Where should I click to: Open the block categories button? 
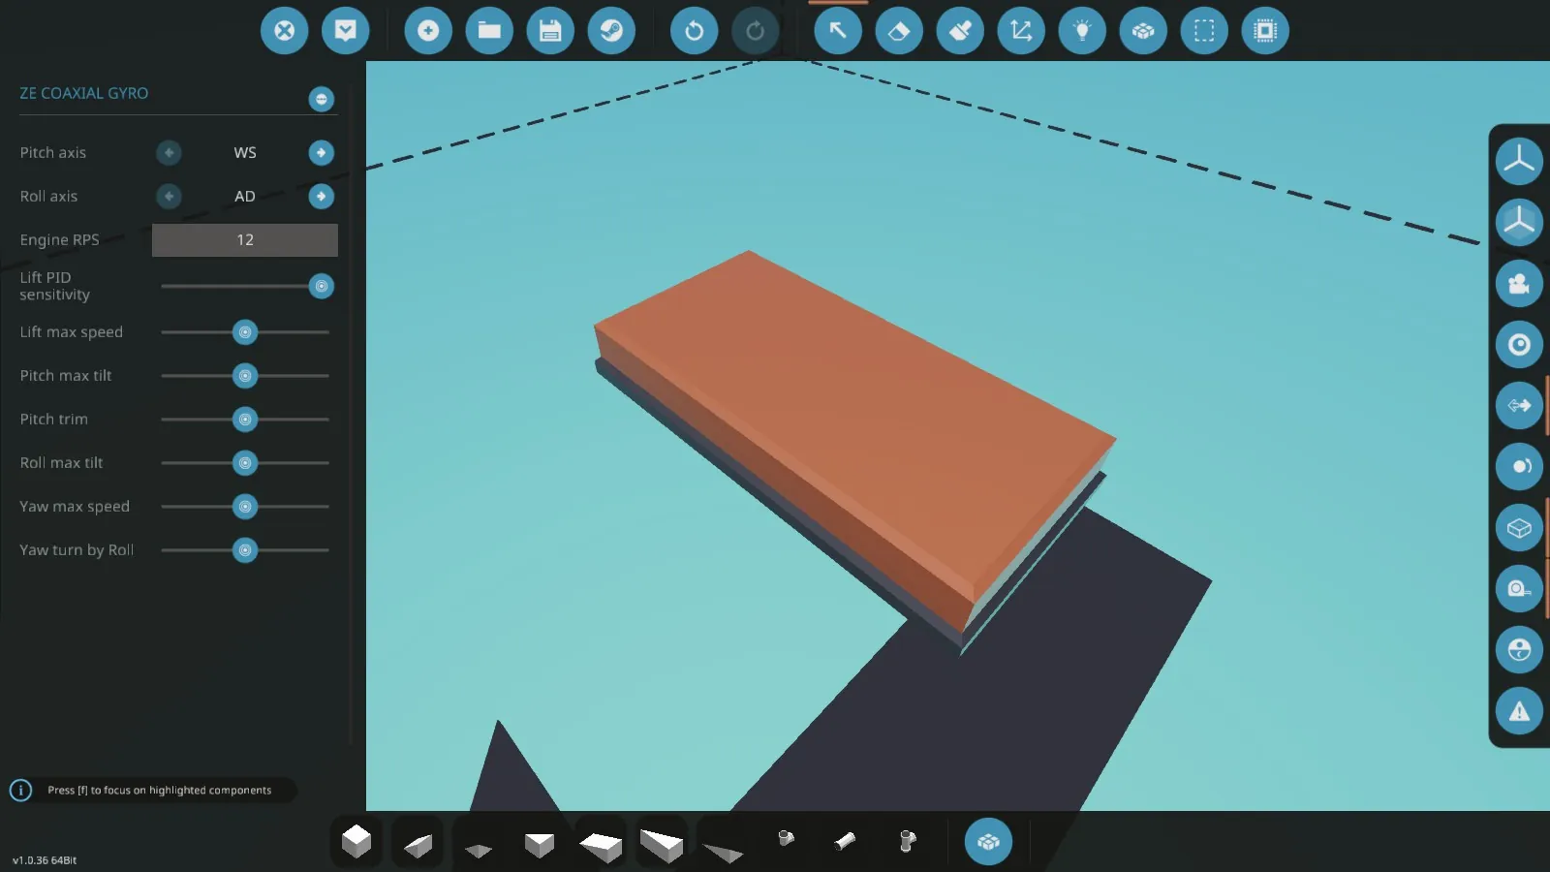pyautogui.click(x=988, y=841)
